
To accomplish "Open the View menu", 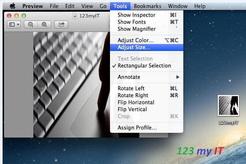I will 87,6.
